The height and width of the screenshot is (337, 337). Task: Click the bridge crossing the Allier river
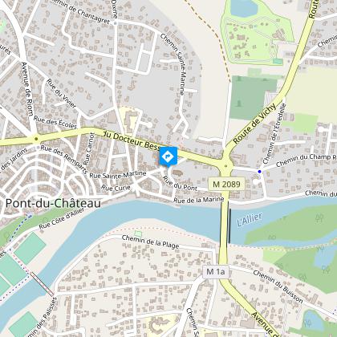pos(225,222)
